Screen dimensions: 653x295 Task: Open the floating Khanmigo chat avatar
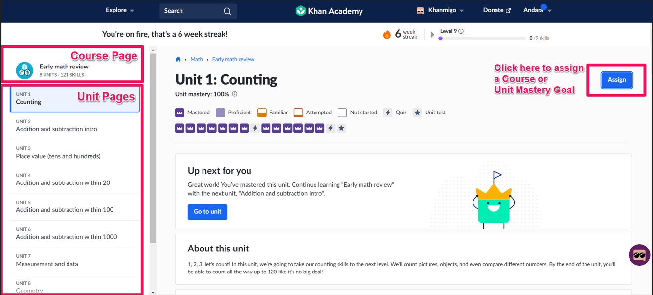(x=639, y=255)
